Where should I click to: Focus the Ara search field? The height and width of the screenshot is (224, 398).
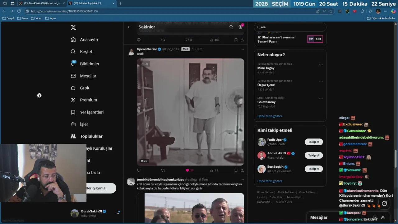[x=290, y=27]
